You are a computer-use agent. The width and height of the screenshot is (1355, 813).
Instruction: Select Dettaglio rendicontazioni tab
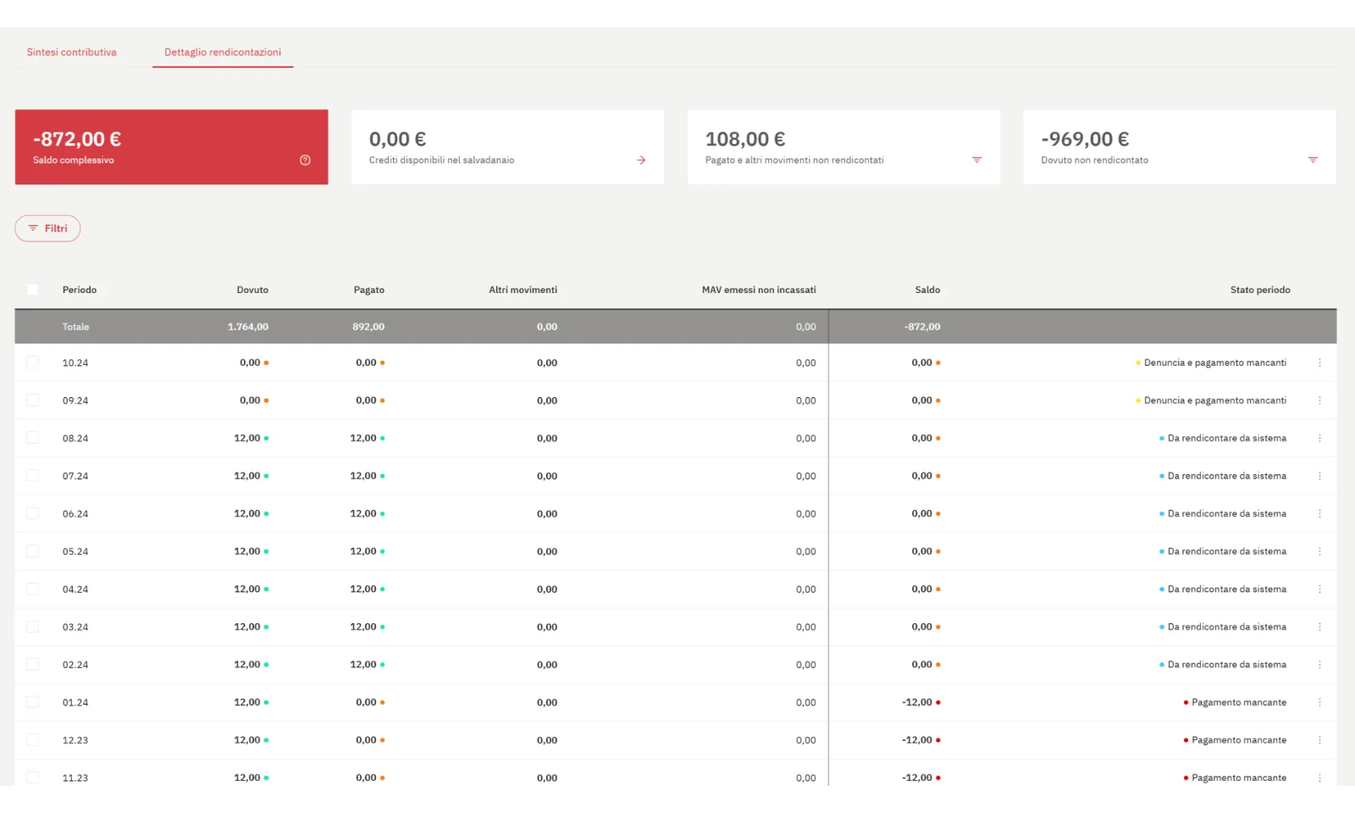(223, 53)
